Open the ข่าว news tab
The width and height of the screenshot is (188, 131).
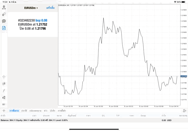(x=46, y=111)
